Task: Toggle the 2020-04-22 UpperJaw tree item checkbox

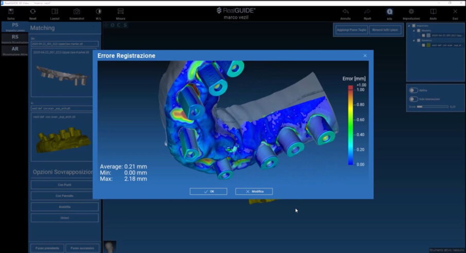Action: point(423,36)
